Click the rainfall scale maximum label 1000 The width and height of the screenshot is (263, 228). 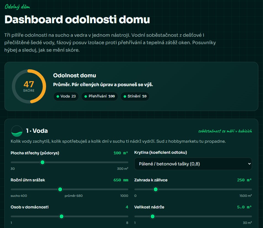point(124,196)
